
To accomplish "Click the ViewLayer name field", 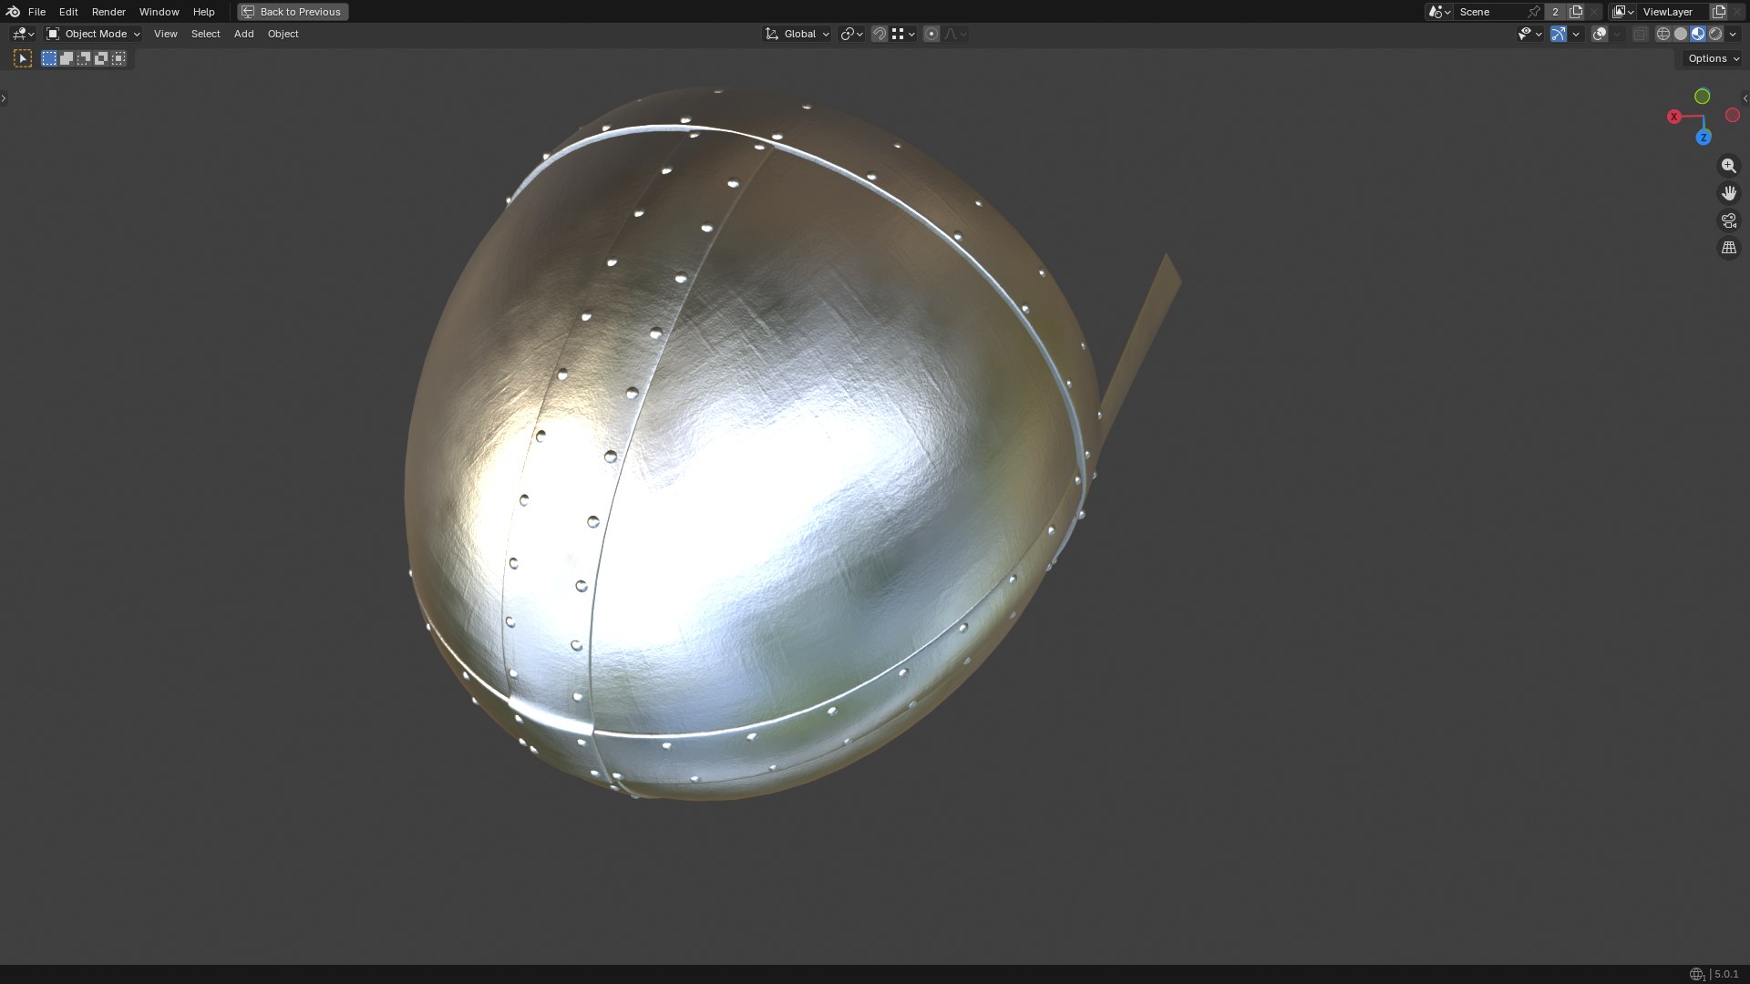I will pos(1673,12).
